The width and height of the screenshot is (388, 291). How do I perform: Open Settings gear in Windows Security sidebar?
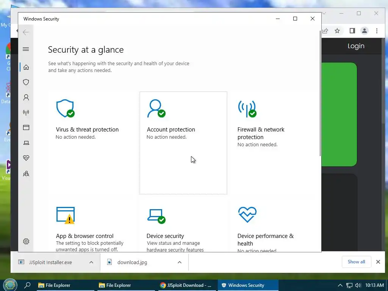26,241
